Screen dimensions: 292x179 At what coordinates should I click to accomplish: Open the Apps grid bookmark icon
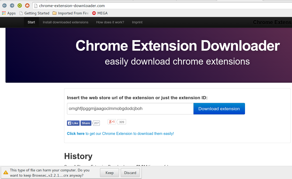[4, 13]
